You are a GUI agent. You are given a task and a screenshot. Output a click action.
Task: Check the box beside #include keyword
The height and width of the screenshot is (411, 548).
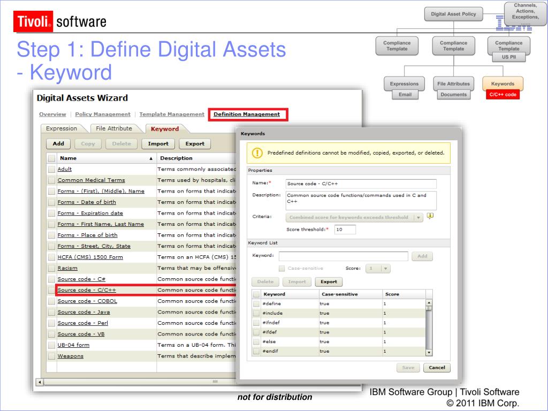tap(256, 313)
